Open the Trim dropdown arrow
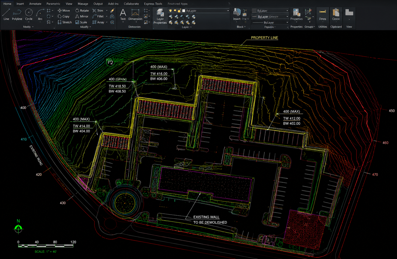 107,10
